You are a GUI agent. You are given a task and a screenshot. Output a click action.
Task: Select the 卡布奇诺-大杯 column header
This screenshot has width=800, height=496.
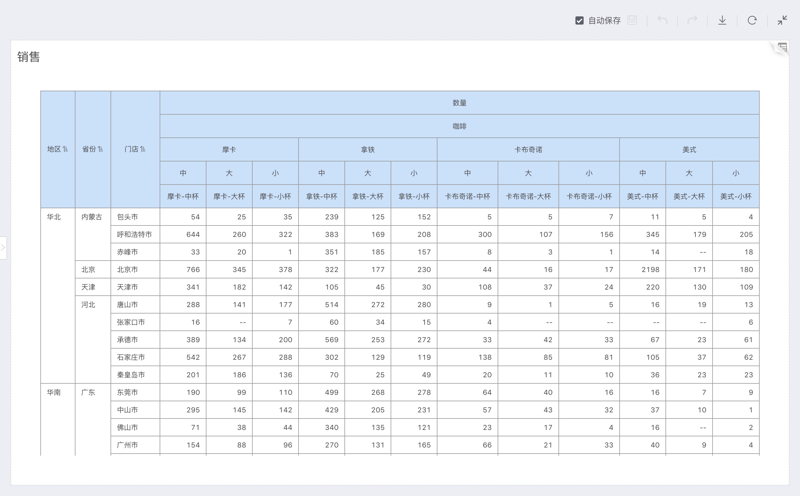point(528,197)
